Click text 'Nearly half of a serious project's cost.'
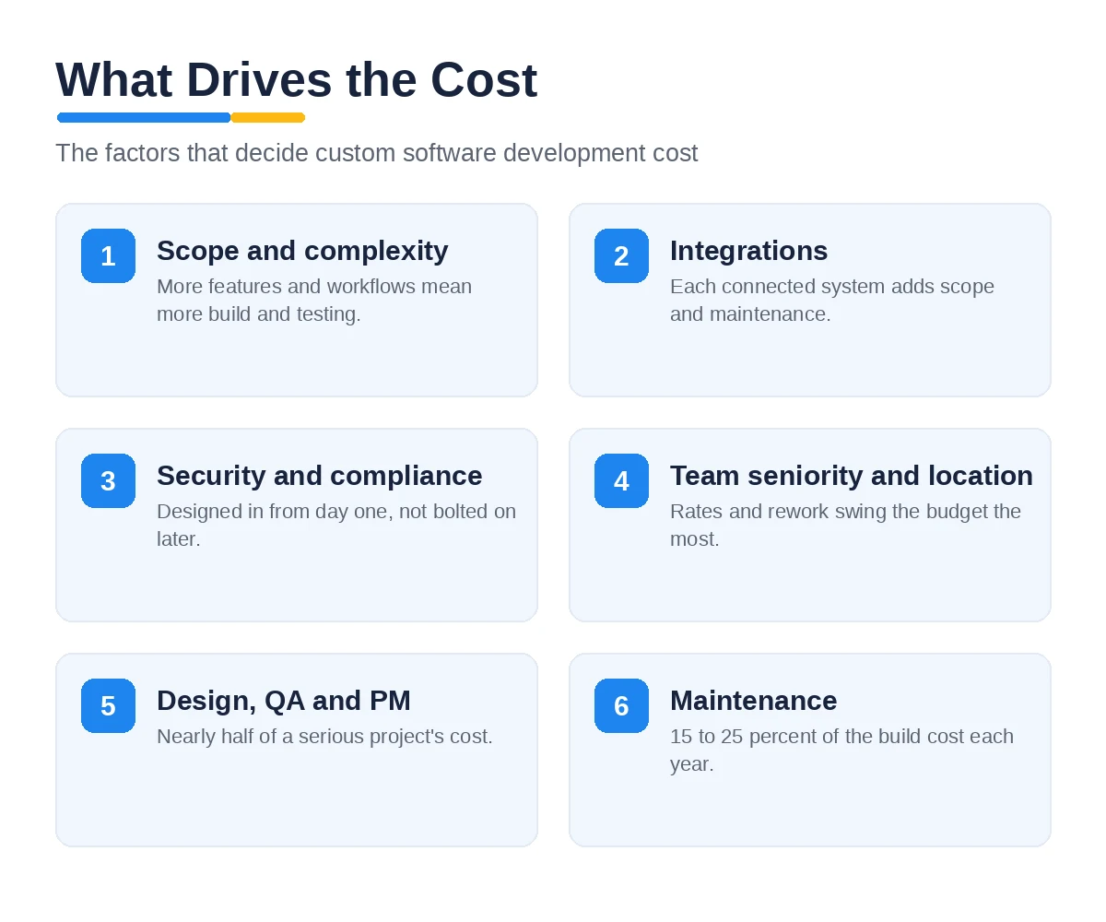This screenshot has width=1106, height=922. point(324,737)
